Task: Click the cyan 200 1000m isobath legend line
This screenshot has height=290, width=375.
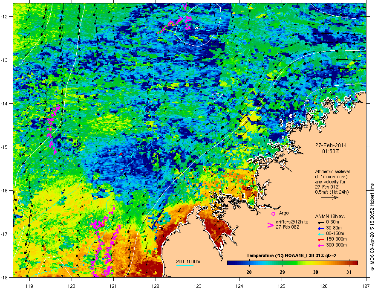Action: (185, 265)
